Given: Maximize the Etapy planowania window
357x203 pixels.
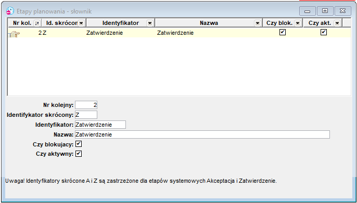Looking at the screenshot, I should pyautogui.click(x=325, y=11).
